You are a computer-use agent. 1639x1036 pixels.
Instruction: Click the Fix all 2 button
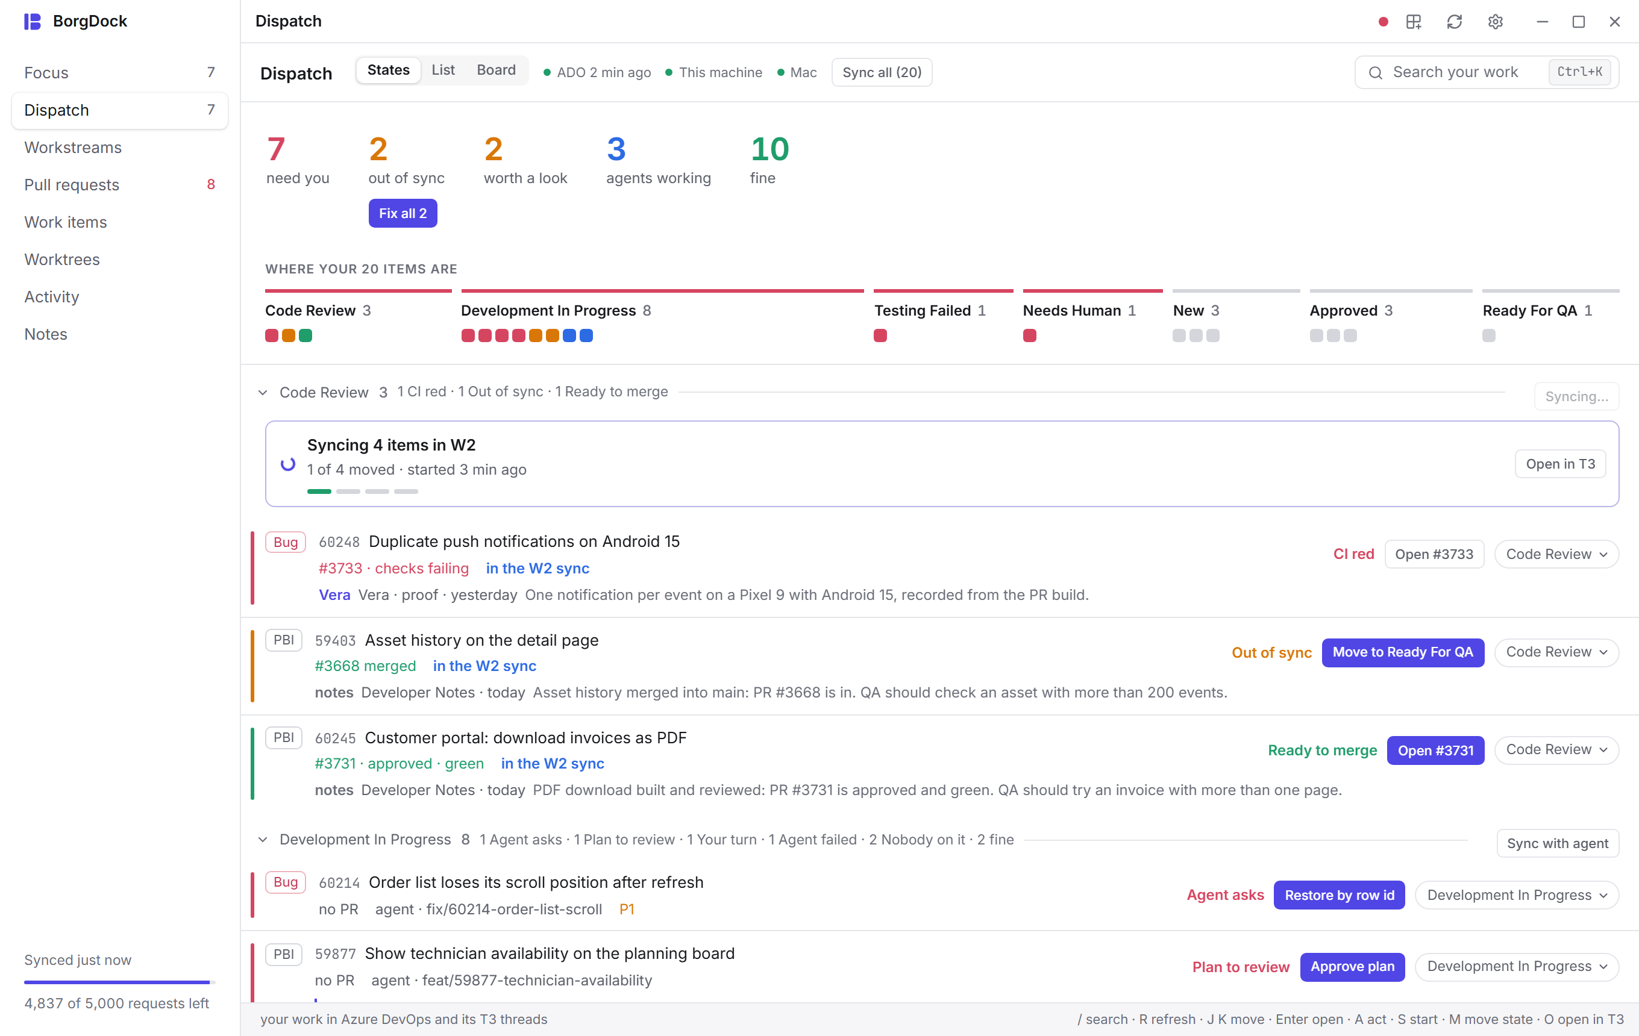(403, 214)
